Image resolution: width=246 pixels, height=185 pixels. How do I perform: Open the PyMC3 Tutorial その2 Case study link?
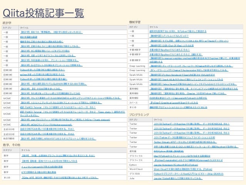coord(72,114)
